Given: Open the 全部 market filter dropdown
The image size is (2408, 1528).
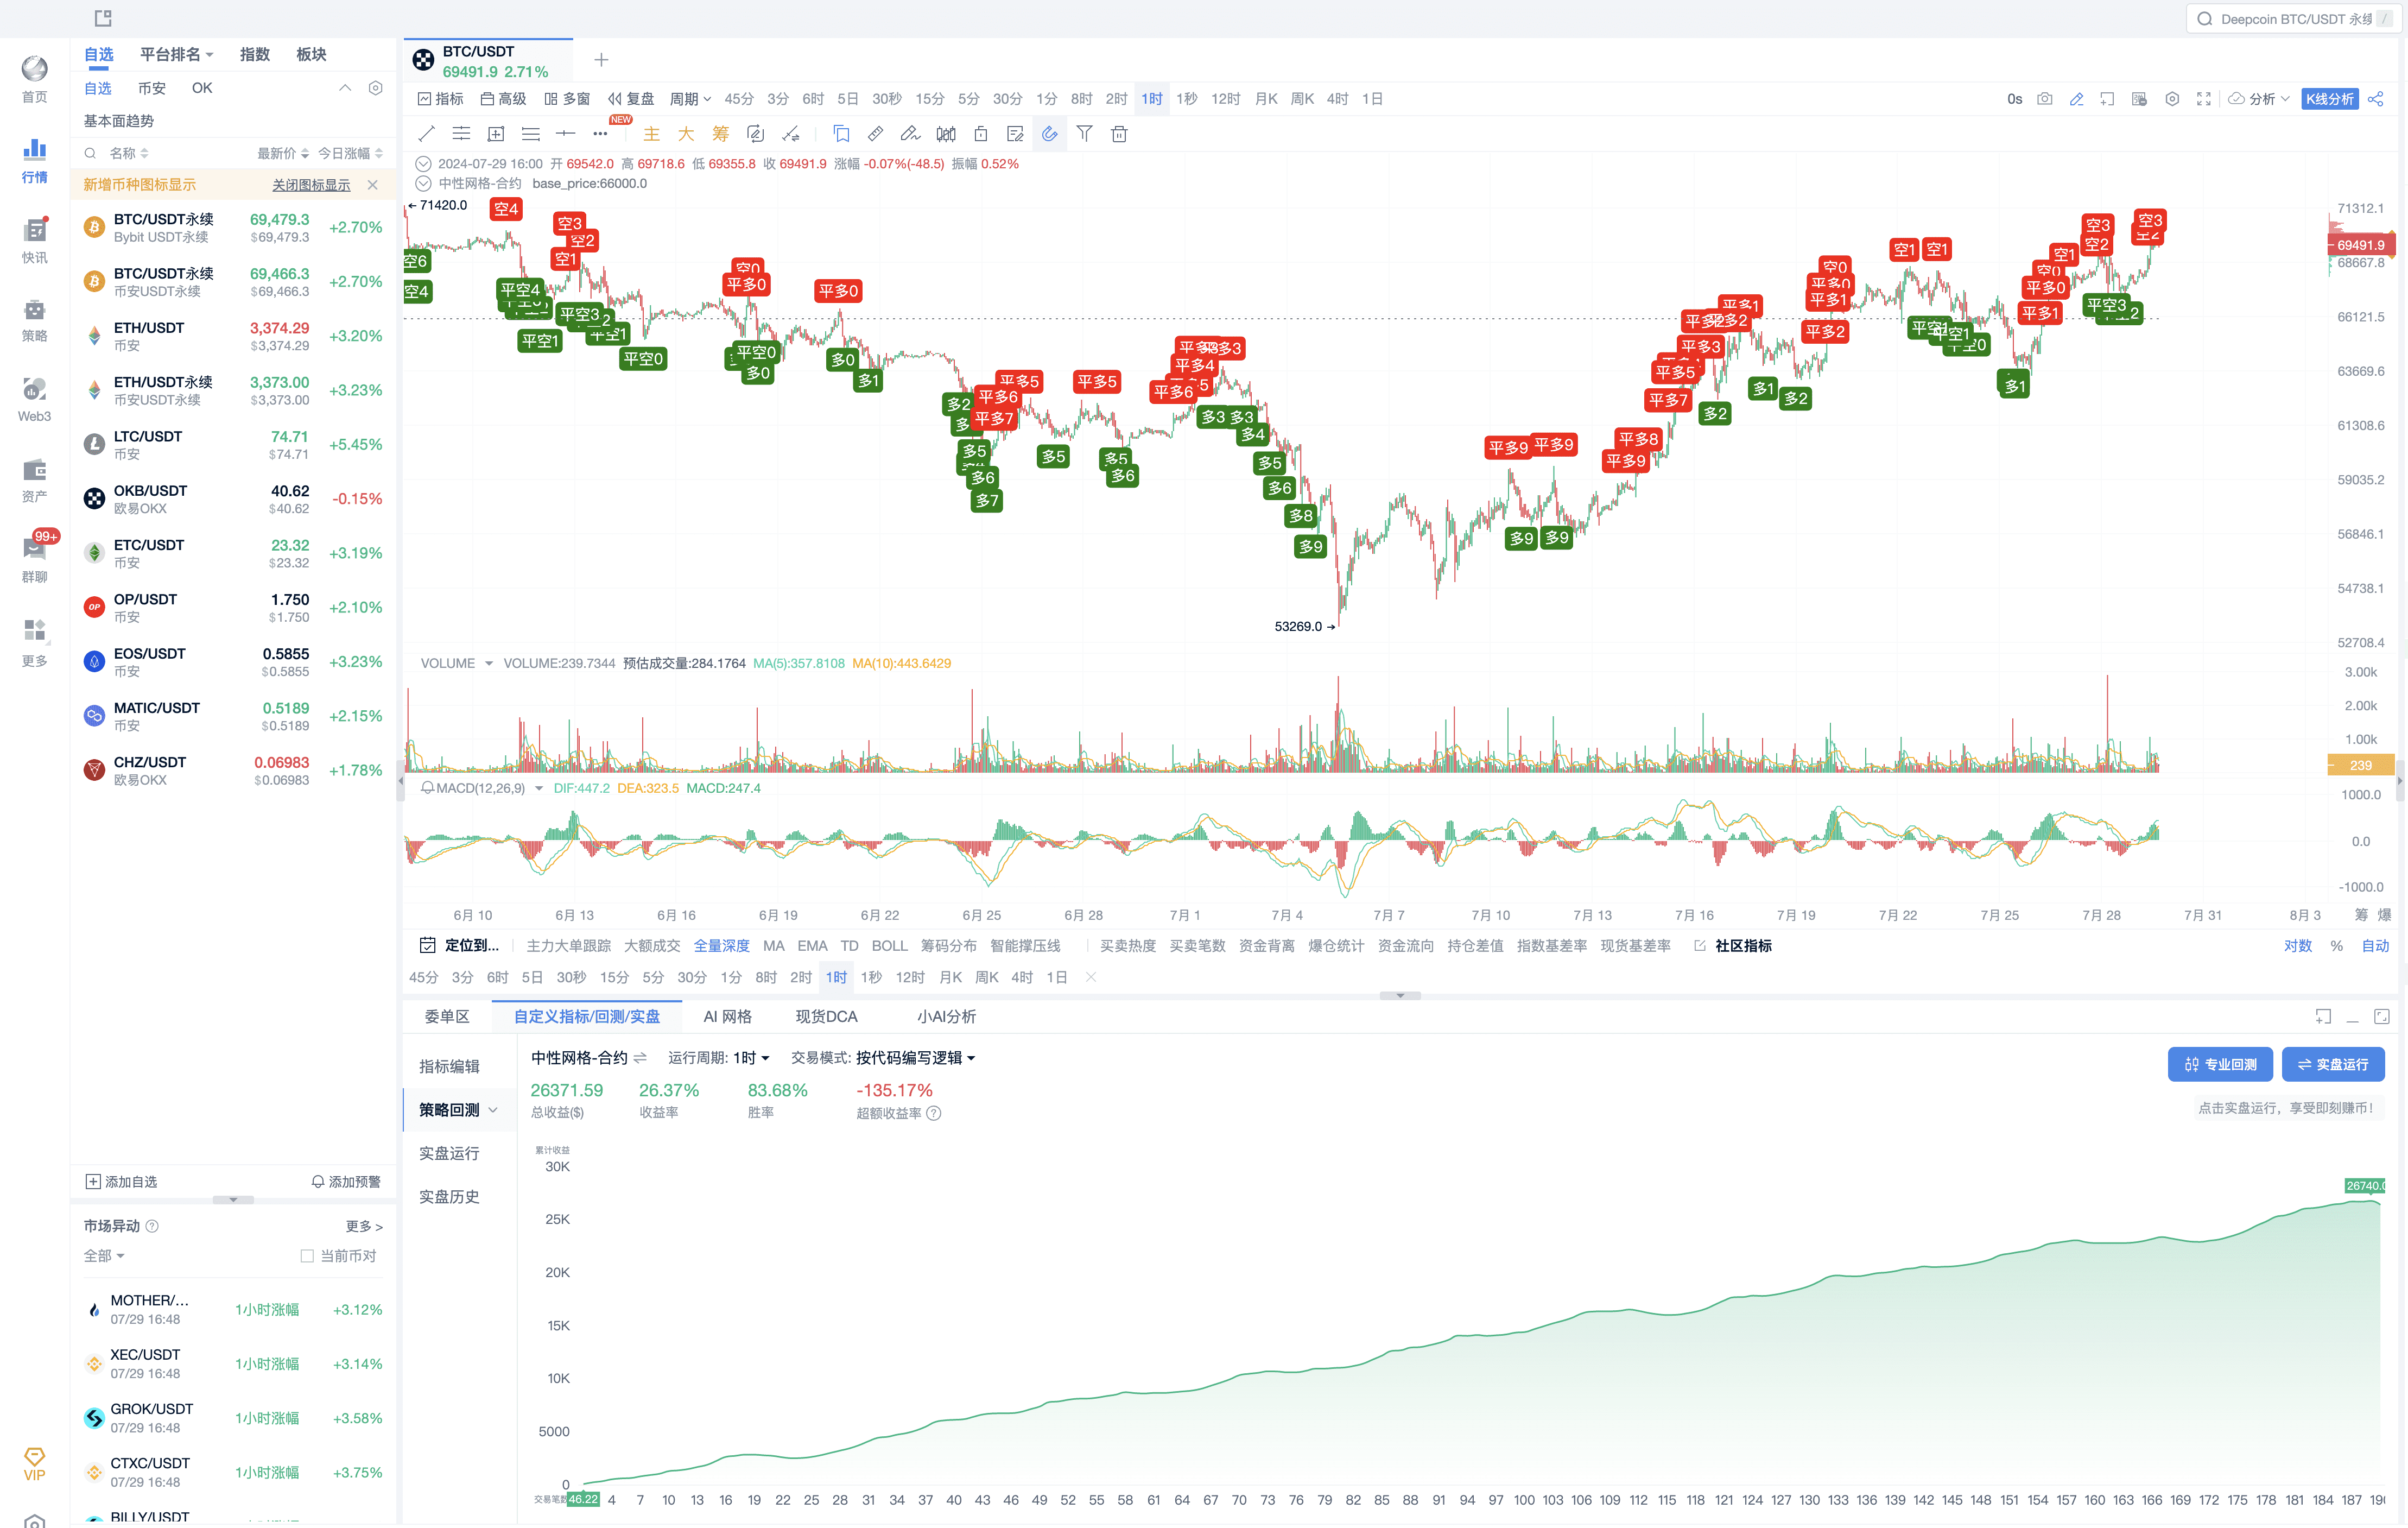Looking at the screenshot, I should pyautogui.click(x=104, y=1257).
